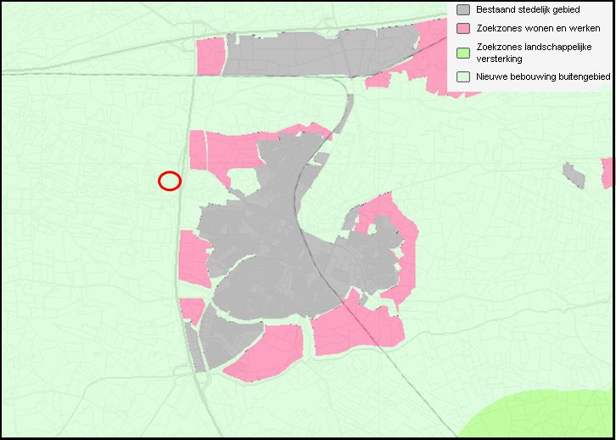The image size is (616, 440).
Task: Click the light green Nieuwe bebouwing buitengebied swatch
Action: pos(463,76)
